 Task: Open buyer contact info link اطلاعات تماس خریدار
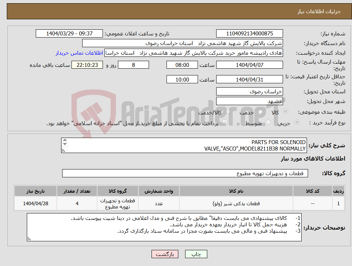pyautogui.click(x=79, y=53)
